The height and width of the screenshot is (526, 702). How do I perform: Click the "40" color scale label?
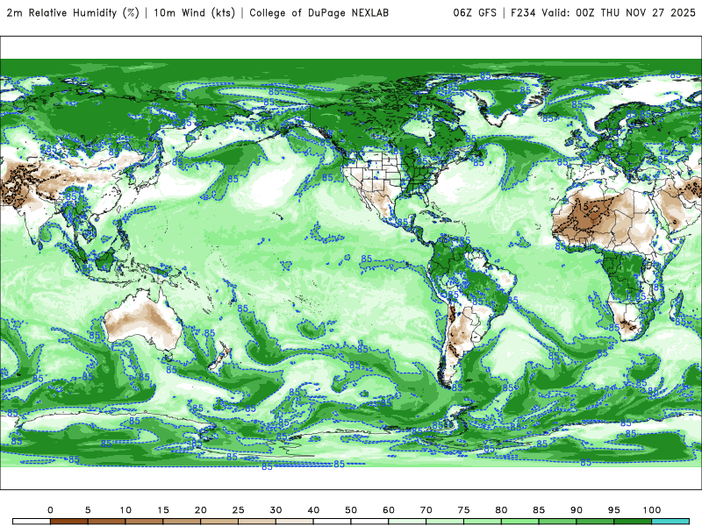click(x=313, y=510)
